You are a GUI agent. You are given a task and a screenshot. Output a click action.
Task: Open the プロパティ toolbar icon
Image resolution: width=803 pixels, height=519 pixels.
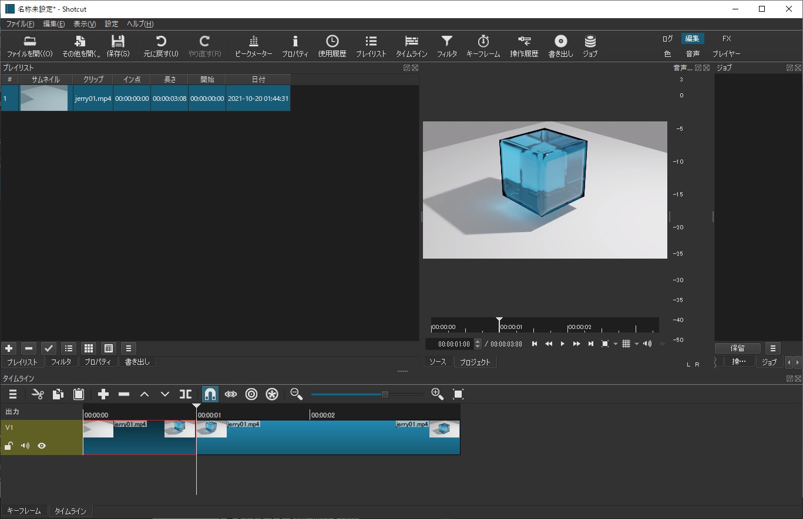pos(295,46)
